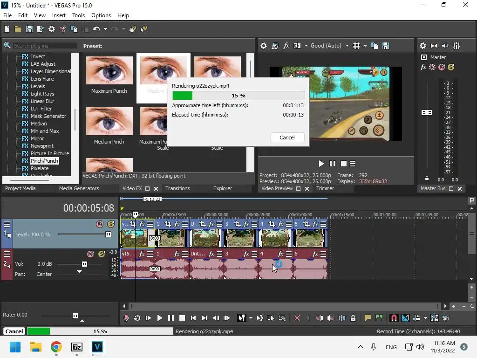
Task: Play preview in Video Preview window
Action: [321, 164]
